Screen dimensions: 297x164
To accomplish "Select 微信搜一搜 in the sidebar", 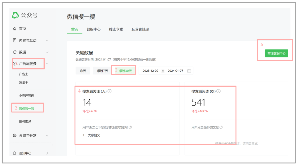I will click(26, 109).
